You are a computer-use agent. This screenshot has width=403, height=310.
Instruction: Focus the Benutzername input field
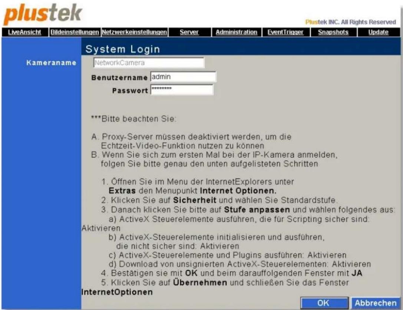pos(183,77)
